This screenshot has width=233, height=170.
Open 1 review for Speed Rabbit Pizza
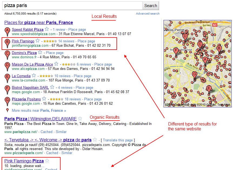59,29
